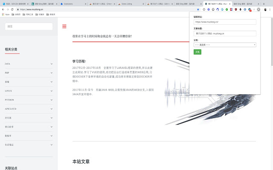Click the bookmark star in address bar
Viewport: 273px width, 170px height.
click(198, 9)
